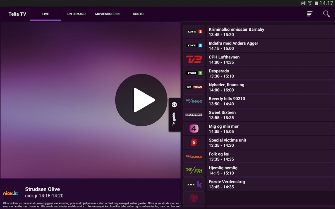Image resolution: width=335 pixels, height=209 pixels.
Task: Tap the DR2 channel logo
Action: 194,45
